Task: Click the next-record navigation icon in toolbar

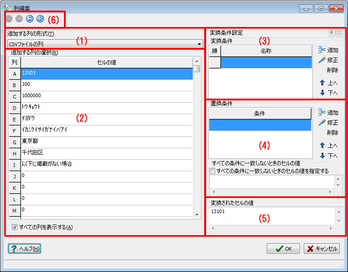Action: (x=30, y=19)
